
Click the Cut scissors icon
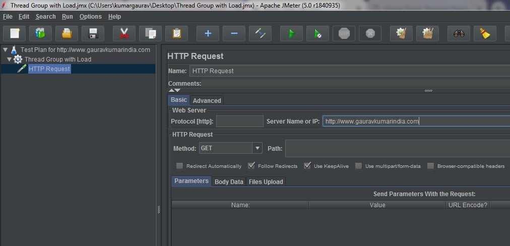click(x=124, y=34)
